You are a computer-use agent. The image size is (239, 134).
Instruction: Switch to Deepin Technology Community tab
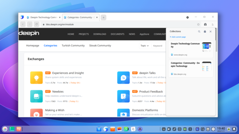pyautogui.click(x=43, y=17)
